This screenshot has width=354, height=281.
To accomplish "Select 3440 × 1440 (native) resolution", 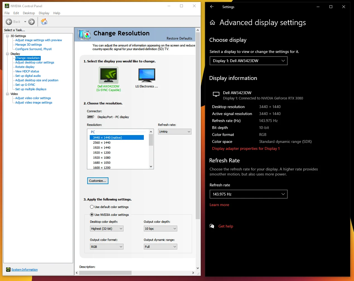I will coord(117,138).
